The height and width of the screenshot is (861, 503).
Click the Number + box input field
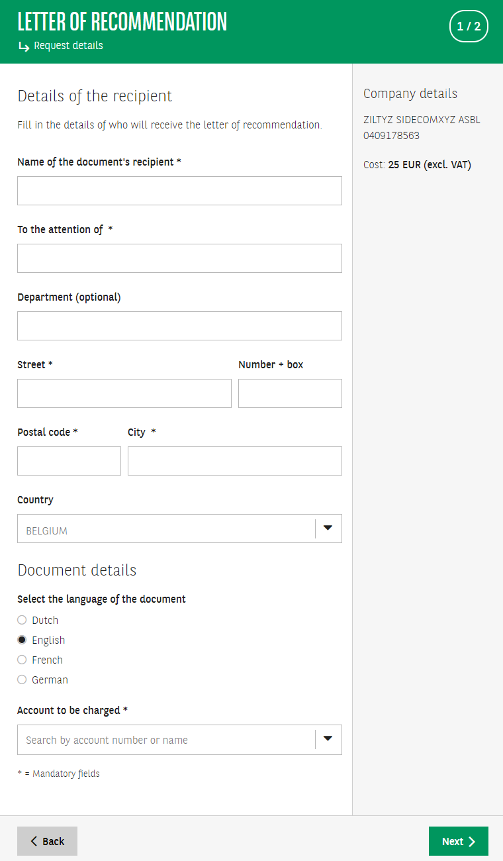click(290, 393)
